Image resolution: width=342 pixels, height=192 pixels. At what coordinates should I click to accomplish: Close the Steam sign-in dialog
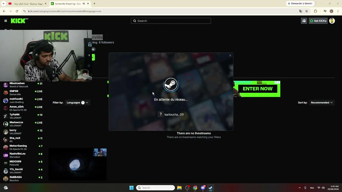pyautogui.click(x=230, y=55)
